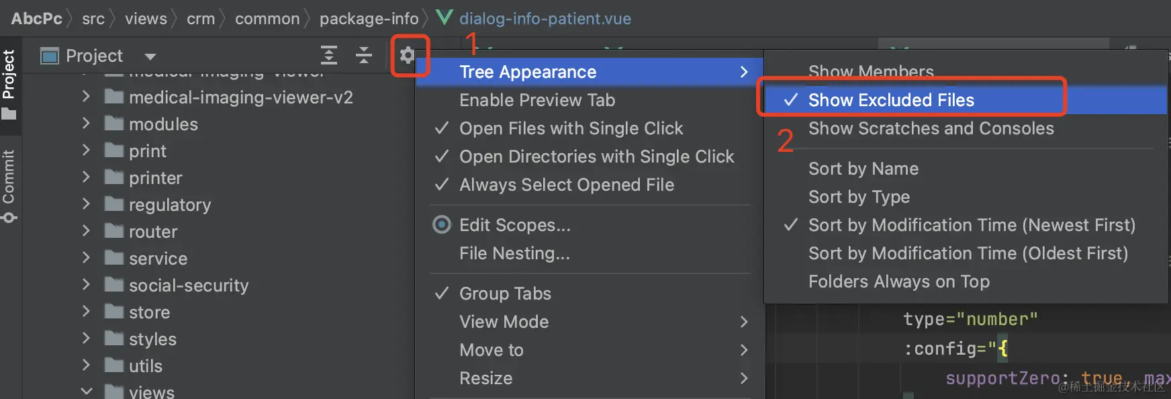Image resolution: width=1171 pixels, height=399 pixels.
Task: Open the Project panel settings gear
Action: coord(409,56)
